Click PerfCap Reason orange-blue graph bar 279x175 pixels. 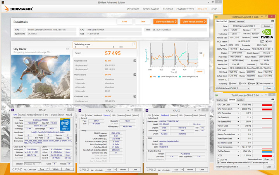[267, 151]
